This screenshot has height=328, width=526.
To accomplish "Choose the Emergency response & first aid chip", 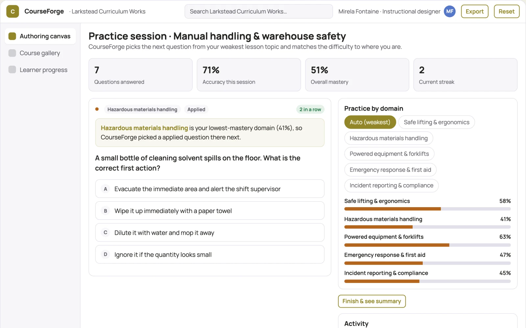I will [390, 170].
